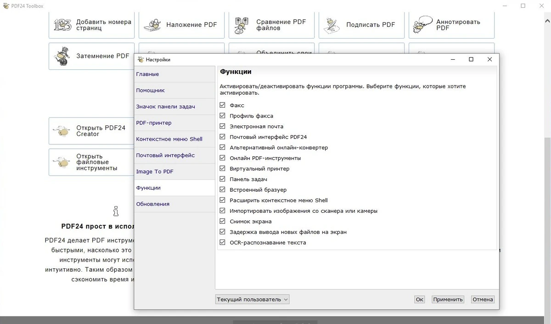Open the Главные settings section
This screenshot has height=324, width=551.
[x=174, y=74]
